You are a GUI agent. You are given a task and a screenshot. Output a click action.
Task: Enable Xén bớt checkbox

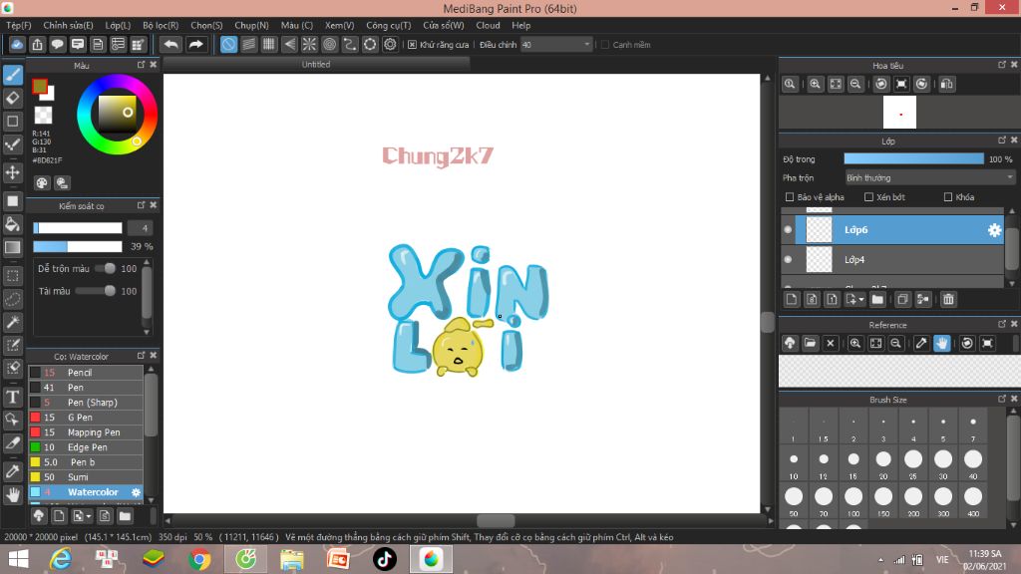tap(868, 197)
